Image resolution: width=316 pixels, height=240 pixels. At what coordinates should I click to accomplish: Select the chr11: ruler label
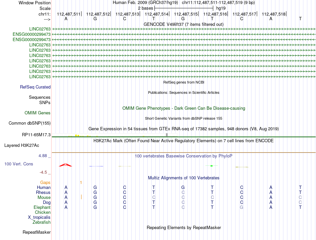point(44,14)
